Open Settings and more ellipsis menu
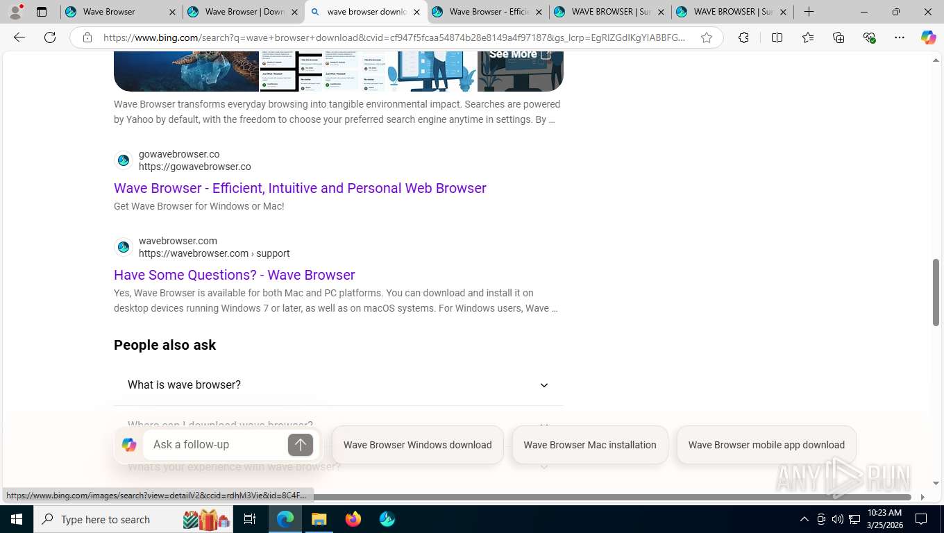The height and width of the screenshot is (533, 944). (900, 37)
